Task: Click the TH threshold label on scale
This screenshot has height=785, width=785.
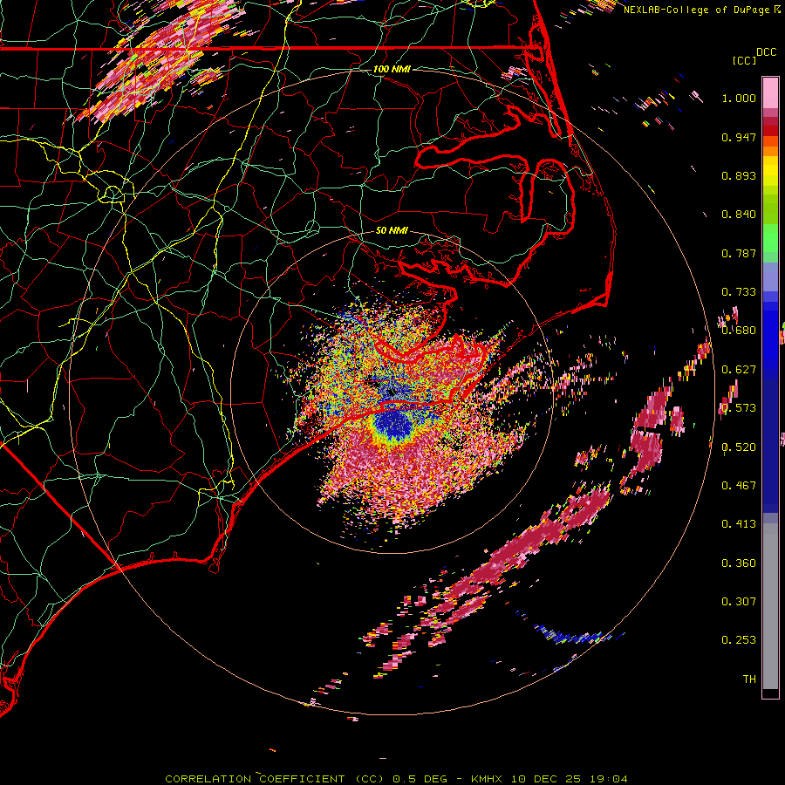Action: point(749,679)
